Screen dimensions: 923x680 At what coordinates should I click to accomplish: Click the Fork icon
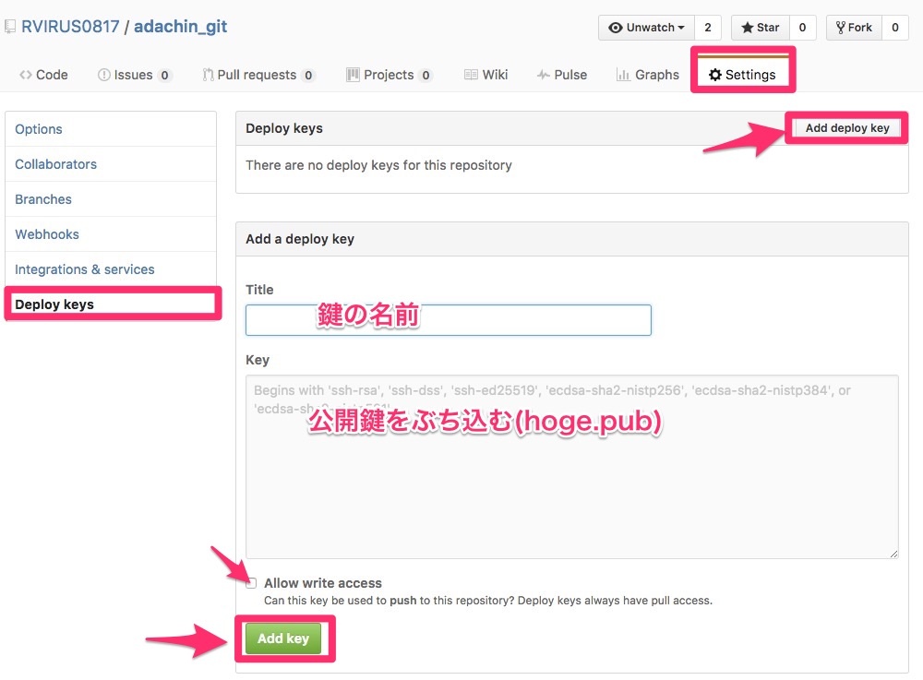coord(841,28)
